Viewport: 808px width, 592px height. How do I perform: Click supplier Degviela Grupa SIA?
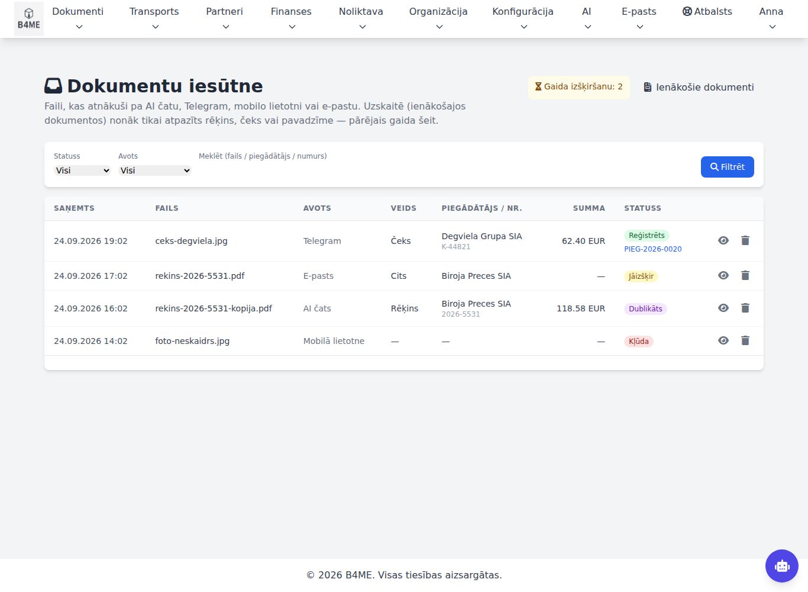tap(481, 236)
